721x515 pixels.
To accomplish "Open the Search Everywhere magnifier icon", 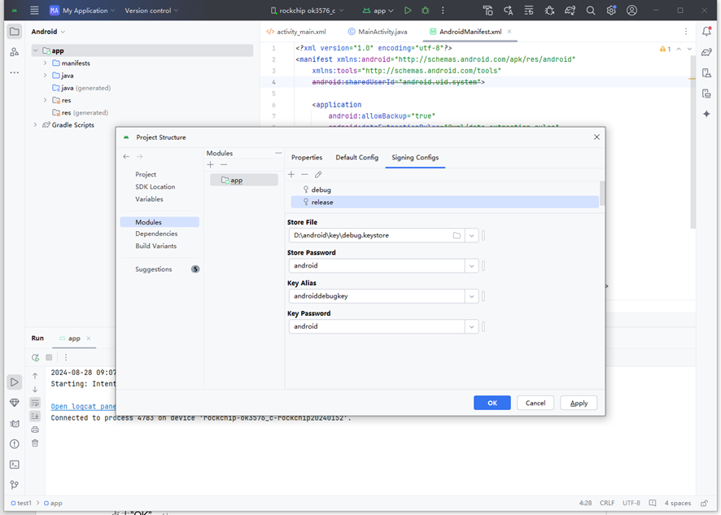I will pos(591,10).
